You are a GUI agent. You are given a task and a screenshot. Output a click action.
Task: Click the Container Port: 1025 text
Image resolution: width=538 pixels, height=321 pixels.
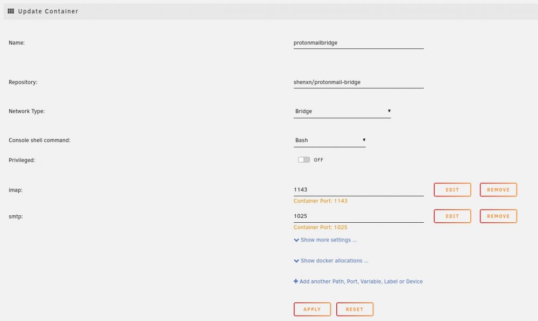[x=321, y=227]
